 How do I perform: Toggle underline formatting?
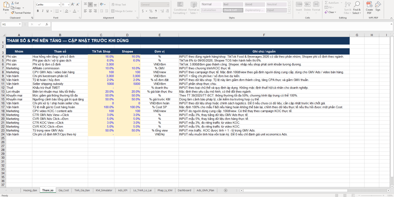click(x=47, y=11)
